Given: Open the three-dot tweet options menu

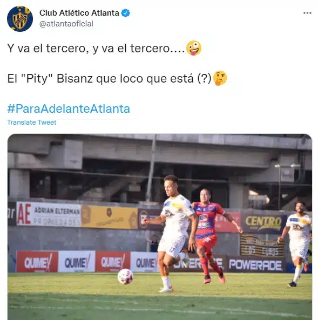Looking at the screenshot, I should click(307, 13).
